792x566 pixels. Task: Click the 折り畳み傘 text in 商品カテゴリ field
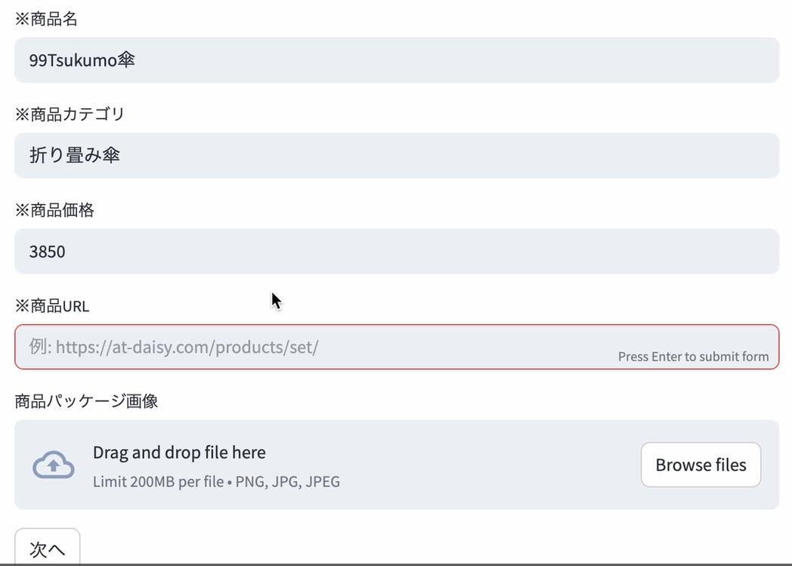tap(75, 156)
